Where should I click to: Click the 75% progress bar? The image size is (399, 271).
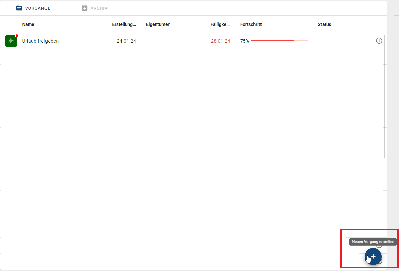280,41
